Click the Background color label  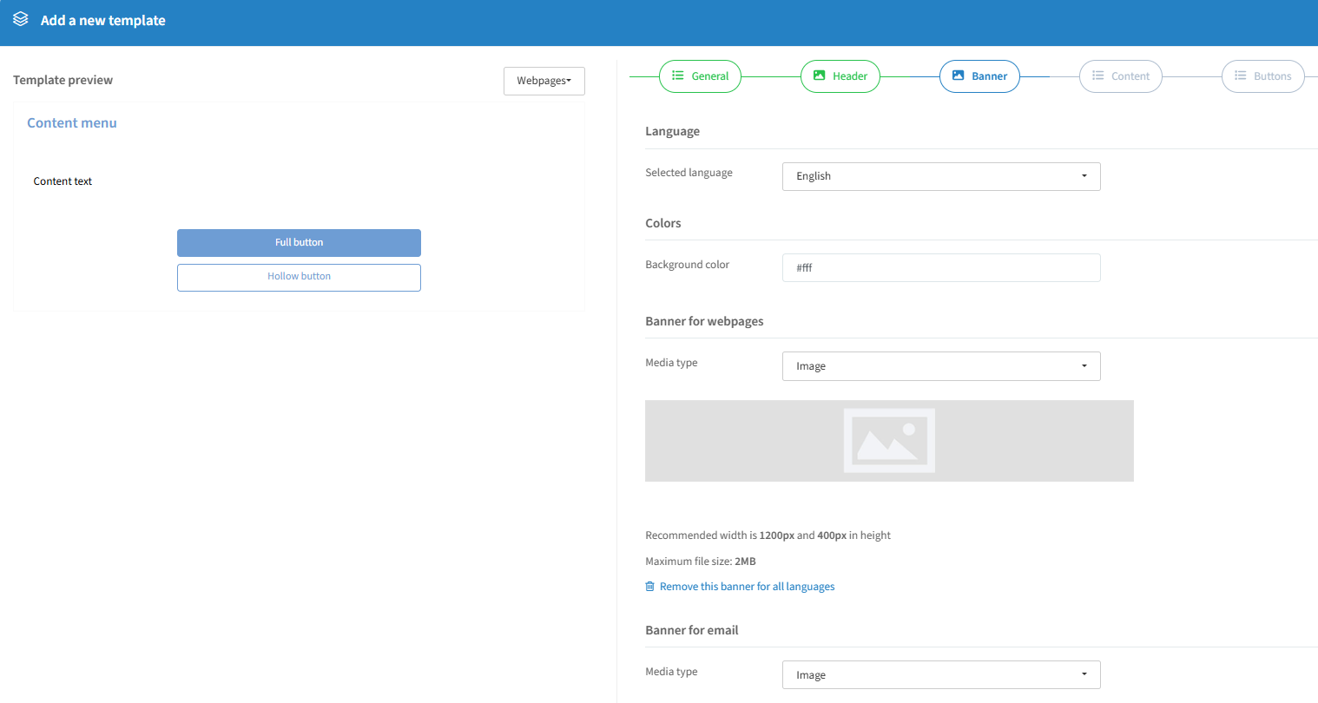(x=687, y=265)
